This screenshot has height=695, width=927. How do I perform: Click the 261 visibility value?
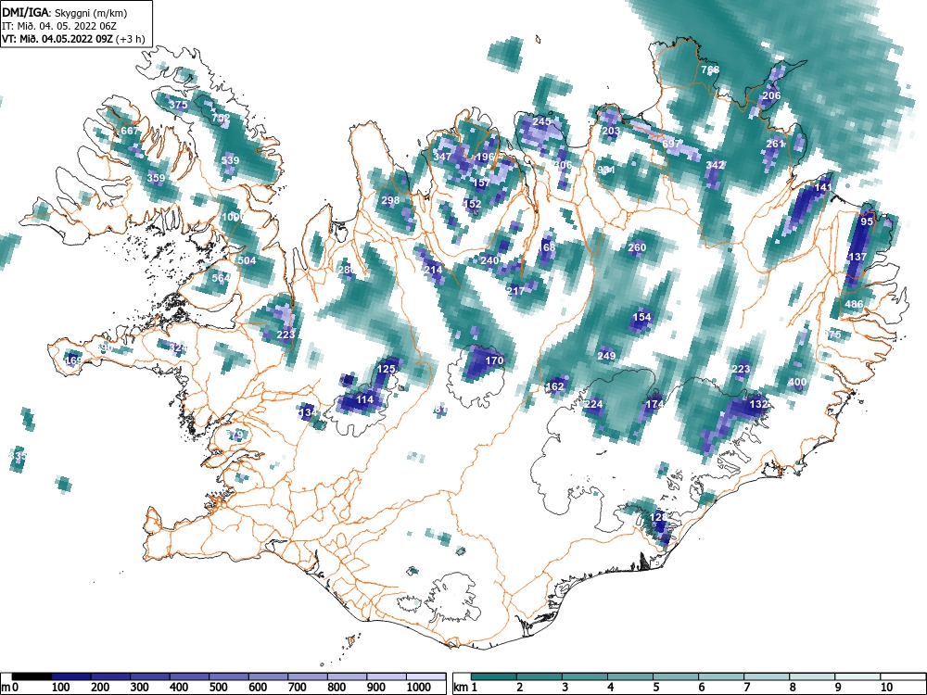coord(775,144)
